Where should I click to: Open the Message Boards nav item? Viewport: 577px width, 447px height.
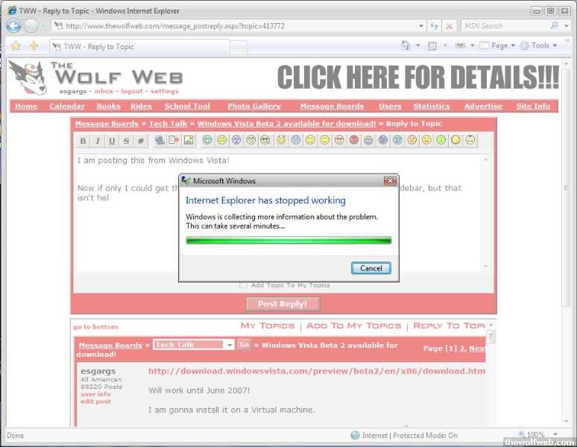(332, 107)
